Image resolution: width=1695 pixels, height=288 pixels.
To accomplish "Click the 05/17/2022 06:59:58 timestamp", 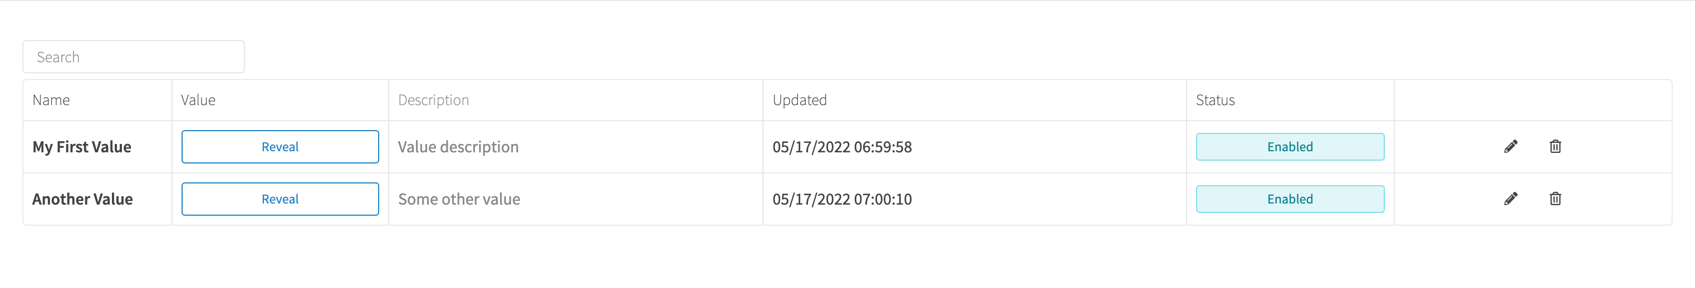I will (x=842, y=147).
